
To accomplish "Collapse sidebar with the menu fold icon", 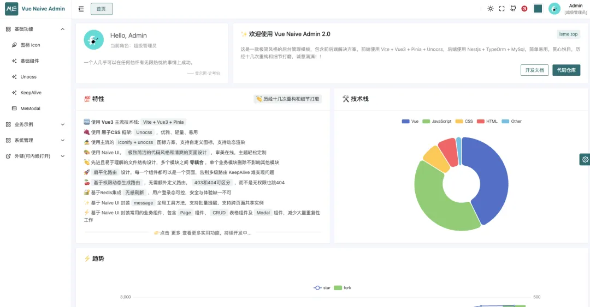I will pos(81,9).
